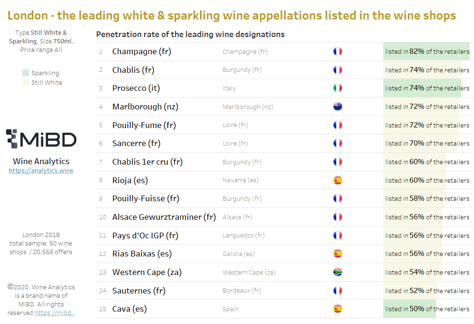Click the Sancerre 70% penetration bar
Screen dimensions: 474x324
420,143
